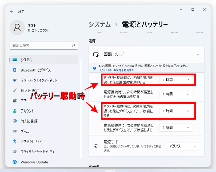Open plugged-in sleep time dropdown
216x172 pixels.
[176, 127]
